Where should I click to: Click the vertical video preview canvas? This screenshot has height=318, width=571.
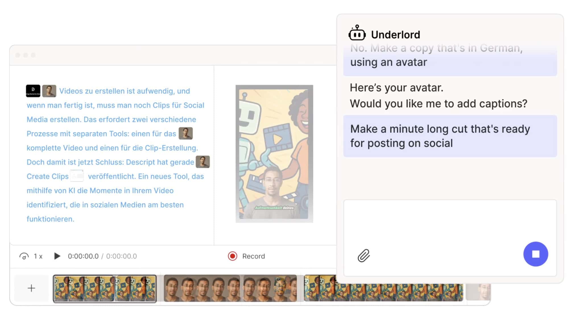click(274, 154)
